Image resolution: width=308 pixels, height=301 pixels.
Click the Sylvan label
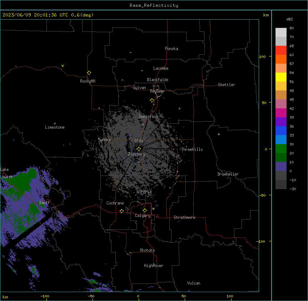click(x=139, y=88)
